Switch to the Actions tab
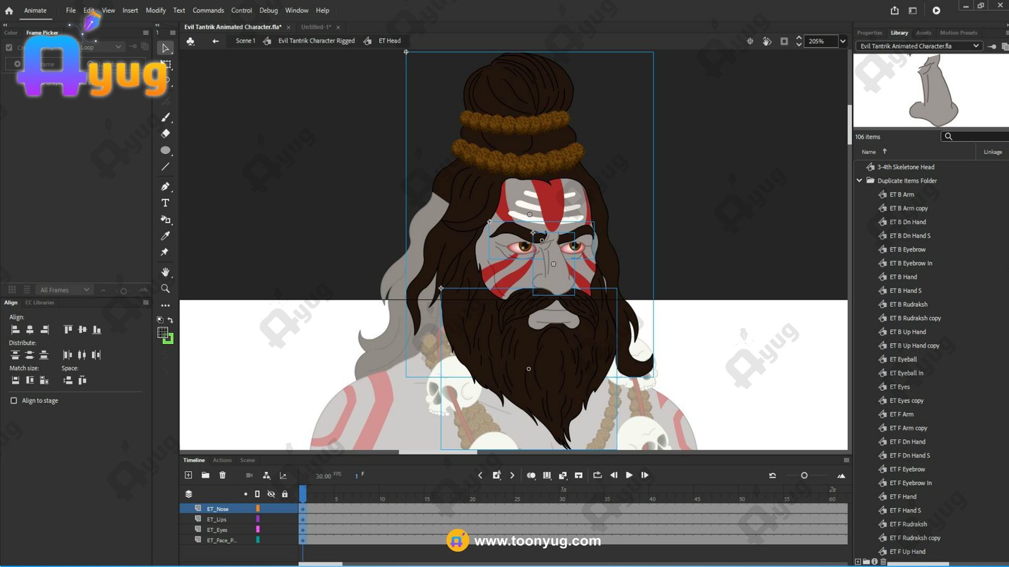1009x567 pixels. point(222,460)
